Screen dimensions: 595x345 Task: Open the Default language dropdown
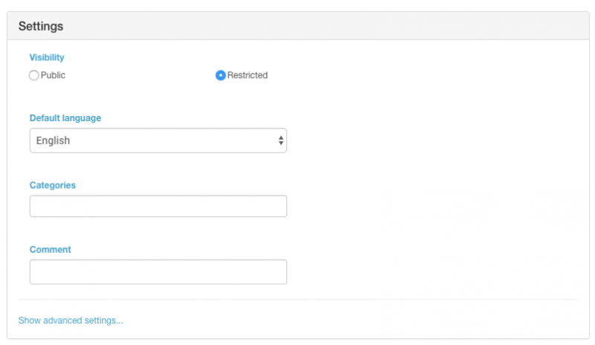click(x=158, y=141)
